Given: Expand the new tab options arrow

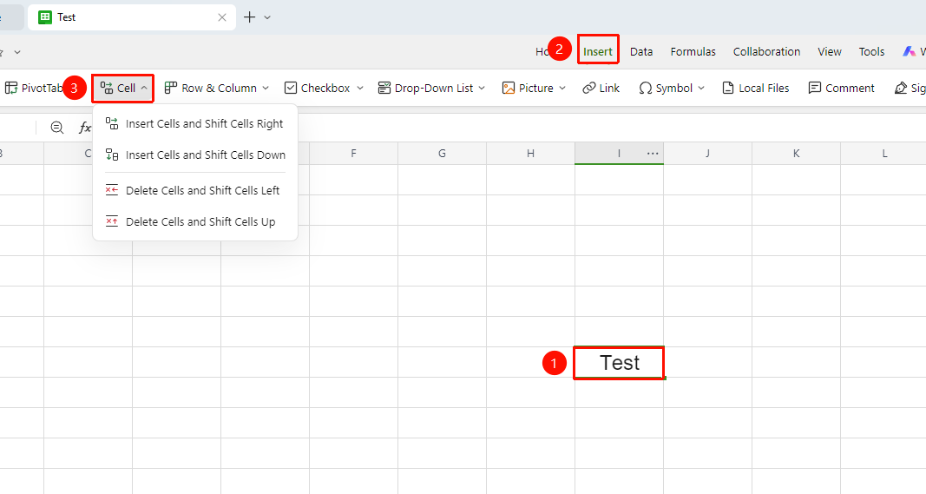Looking at the screenshot, I should coord(267,17).
